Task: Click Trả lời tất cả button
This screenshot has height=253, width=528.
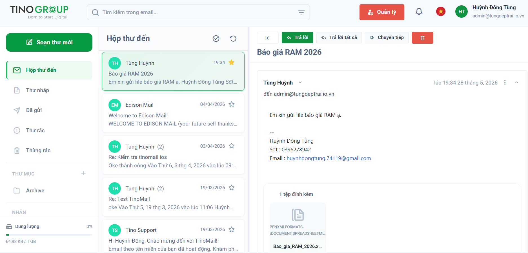Action: tap(339, 38)
